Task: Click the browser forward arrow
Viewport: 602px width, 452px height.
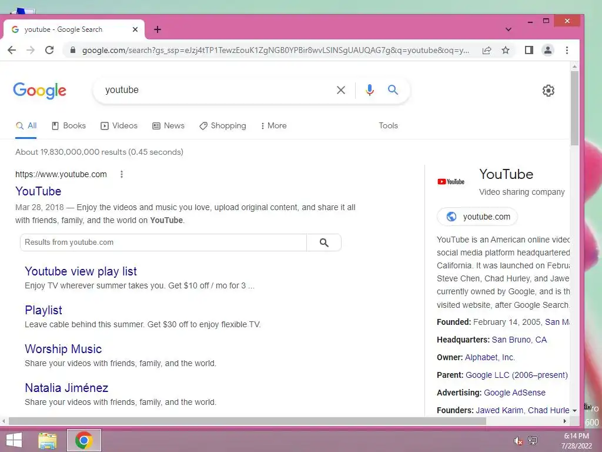Action: (31, 50)
